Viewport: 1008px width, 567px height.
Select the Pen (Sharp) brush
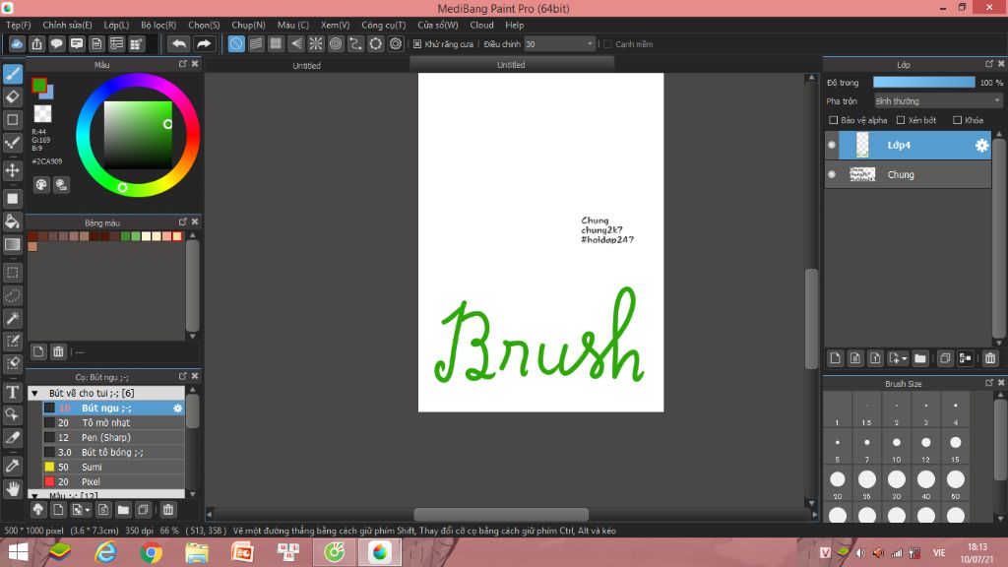pyautogui.click(x=113, y=438)
